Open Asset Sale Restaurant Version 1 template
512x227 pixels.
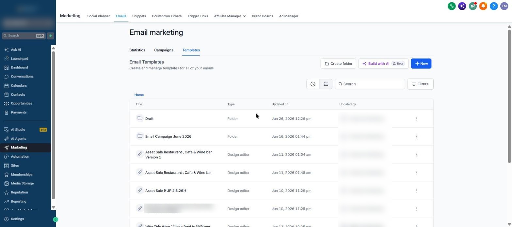tap(178, 155)
